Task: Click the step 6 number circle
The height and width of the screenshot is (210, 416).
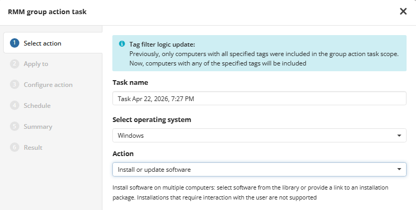Action: click(15, 147)
